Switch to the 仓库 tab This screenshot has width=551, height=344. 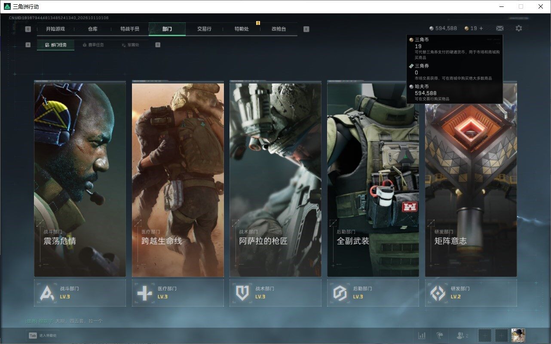tap(92, 29)
